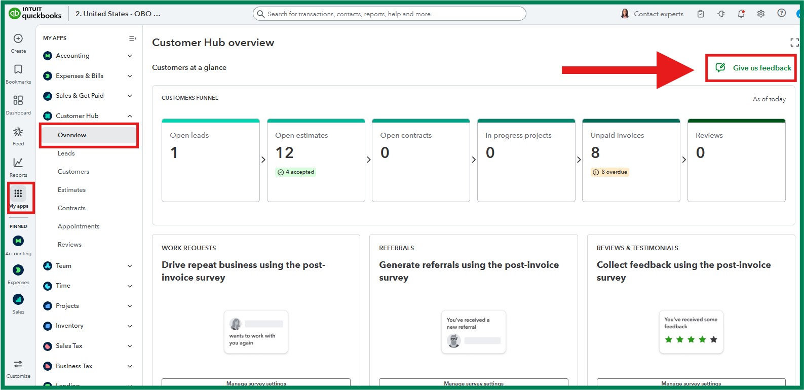Screen dimensions: 804x390
Task: Click the "8 overdue" badge
Action: [x=610, y=172]
